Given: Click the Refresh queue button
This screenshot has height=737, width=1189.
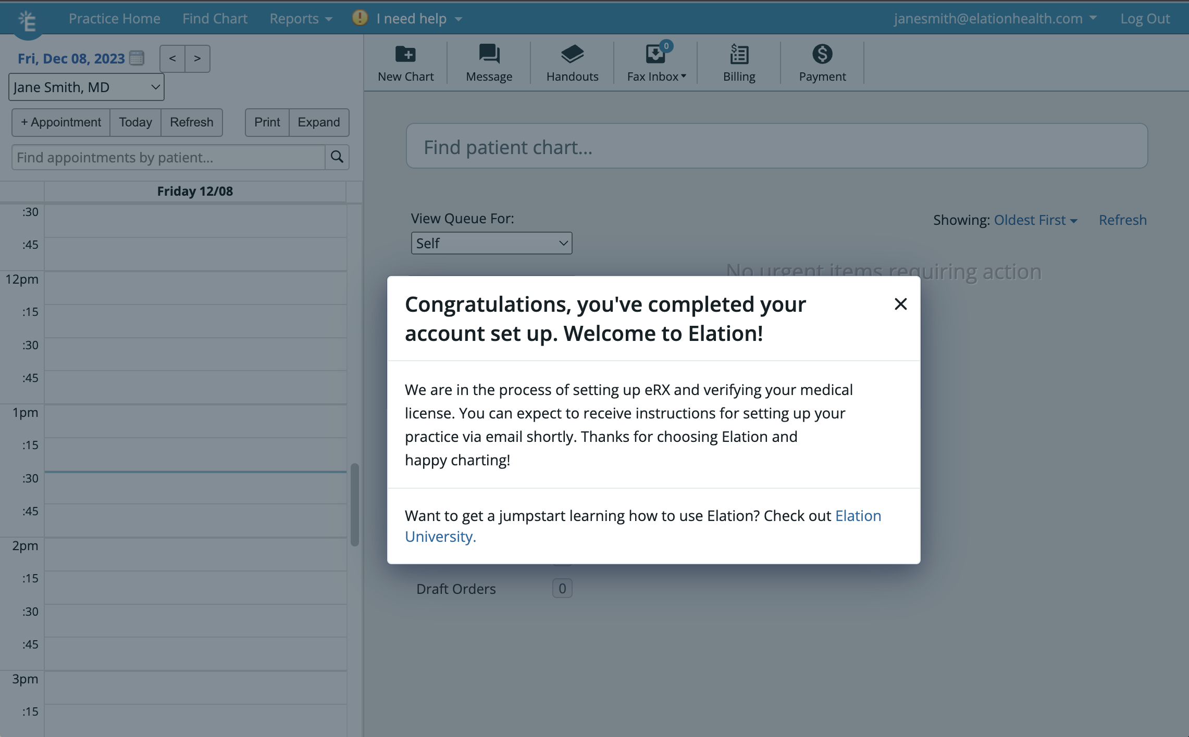Looking at the screenshot, I should [1123, 220].
